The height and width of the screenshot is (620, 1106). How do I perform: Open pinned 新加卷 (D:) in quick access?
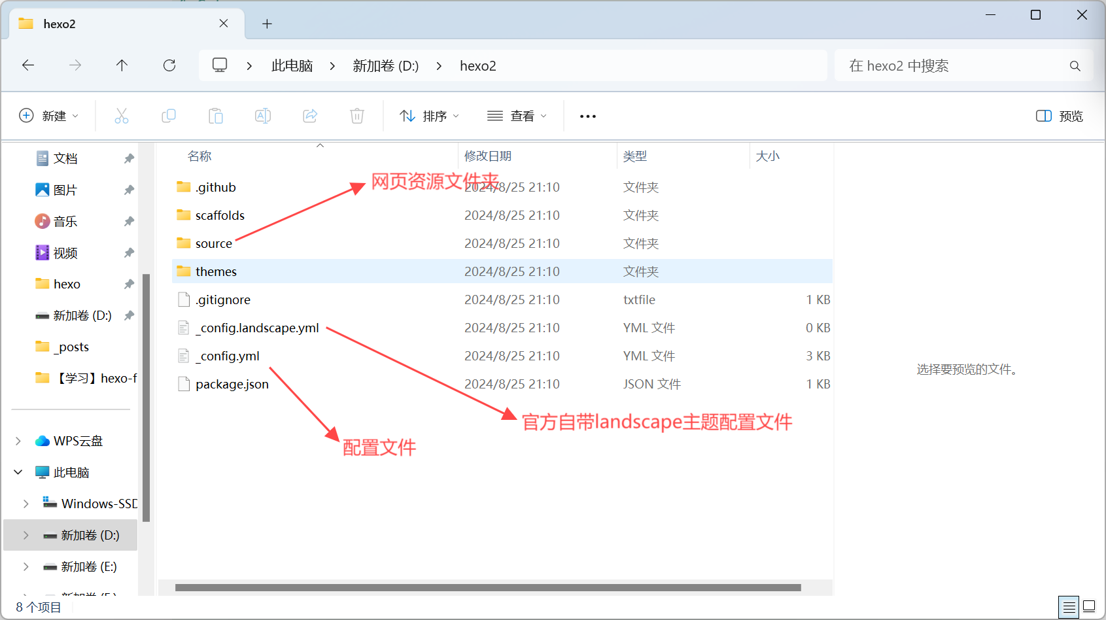pos(73,315)
